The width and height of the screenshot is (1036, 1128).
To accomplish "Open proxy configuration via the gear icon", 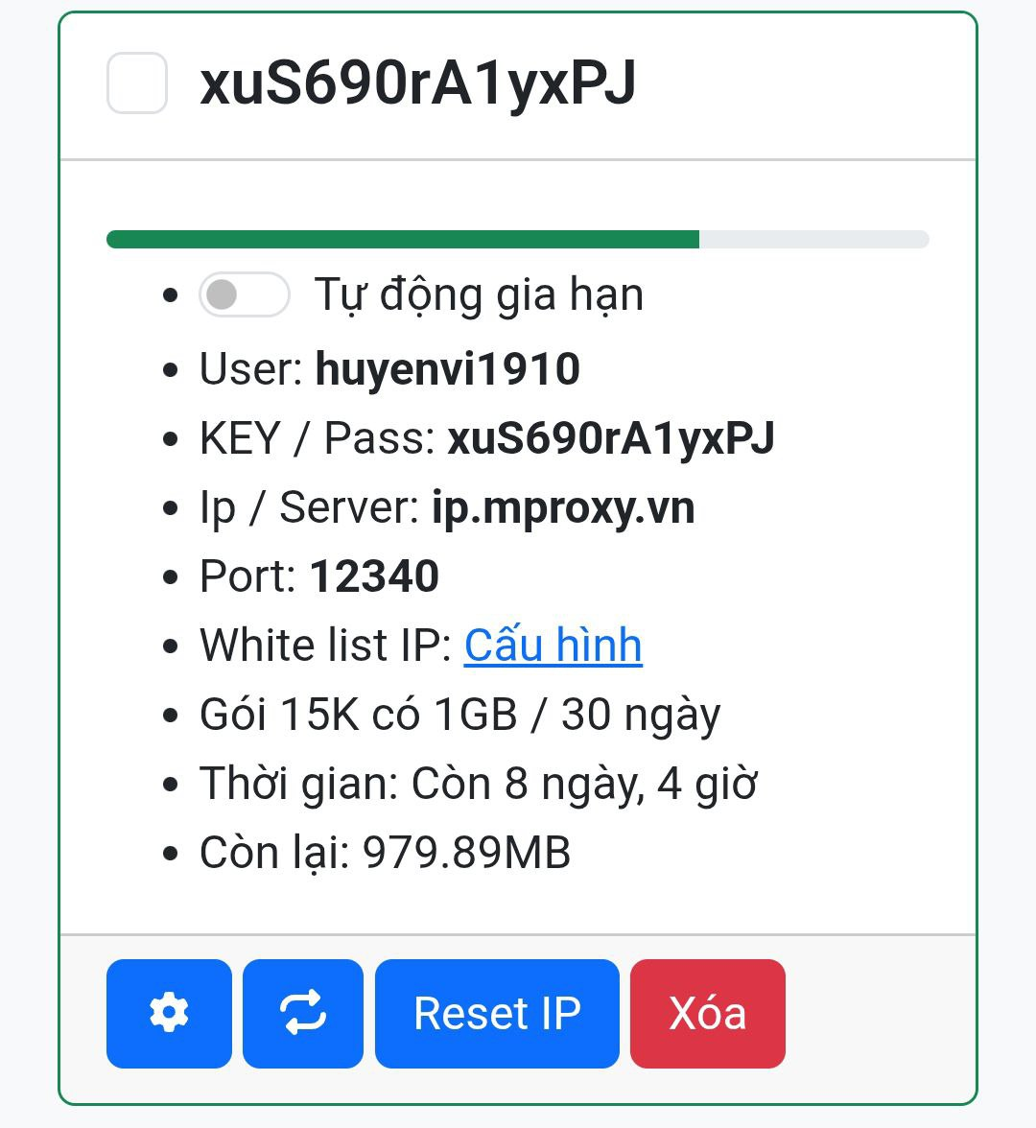I will 169,1013.
